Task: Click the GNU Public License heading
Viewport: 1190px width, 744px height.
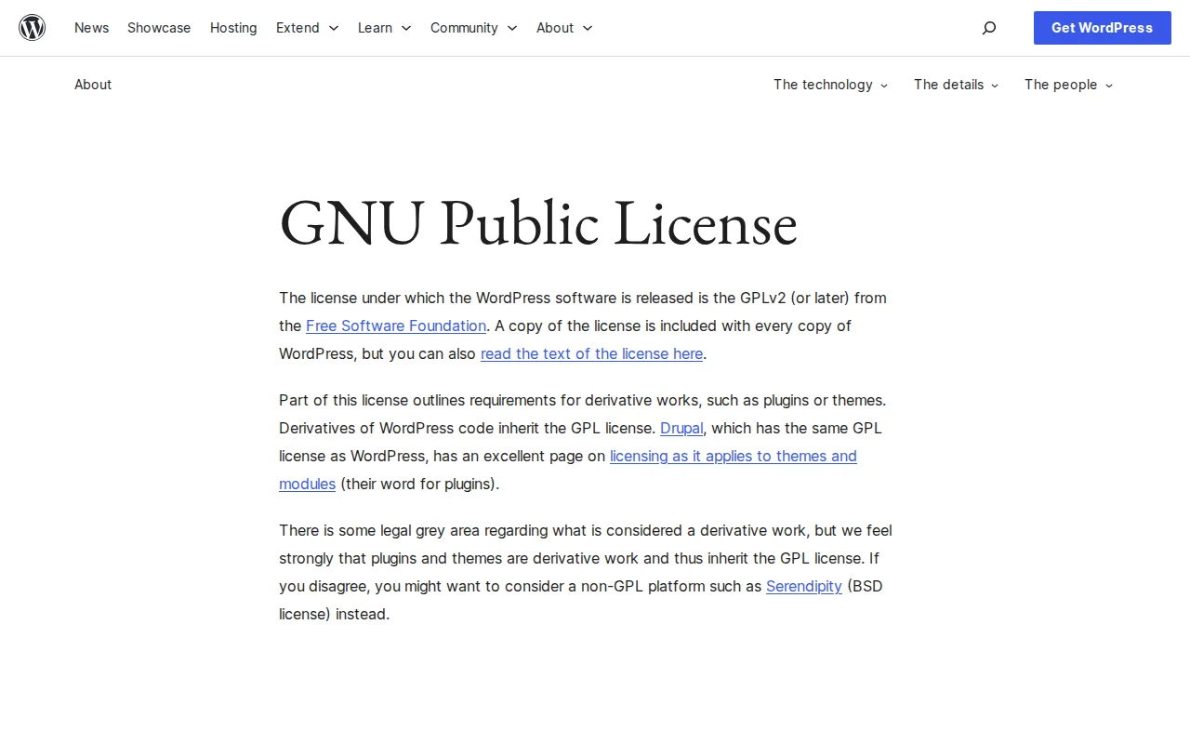Action: click(538, 223)
